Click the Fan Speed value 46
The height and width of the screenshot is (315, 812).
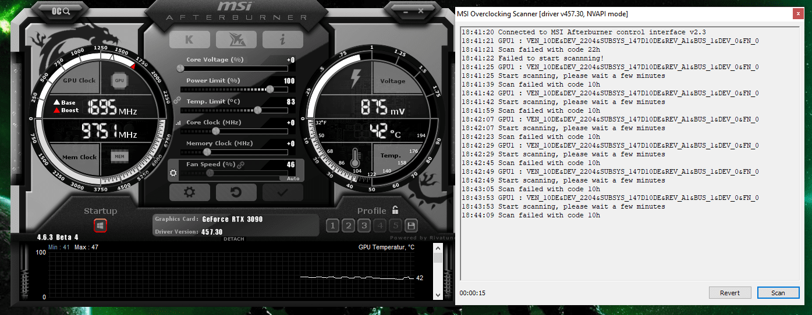point(291,164)
